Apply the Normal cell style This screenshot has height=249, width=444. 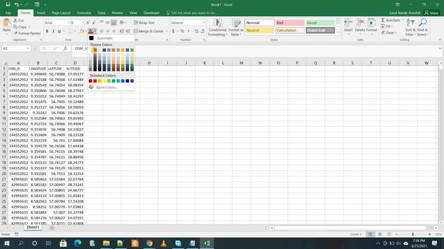(x=259, y=23)
